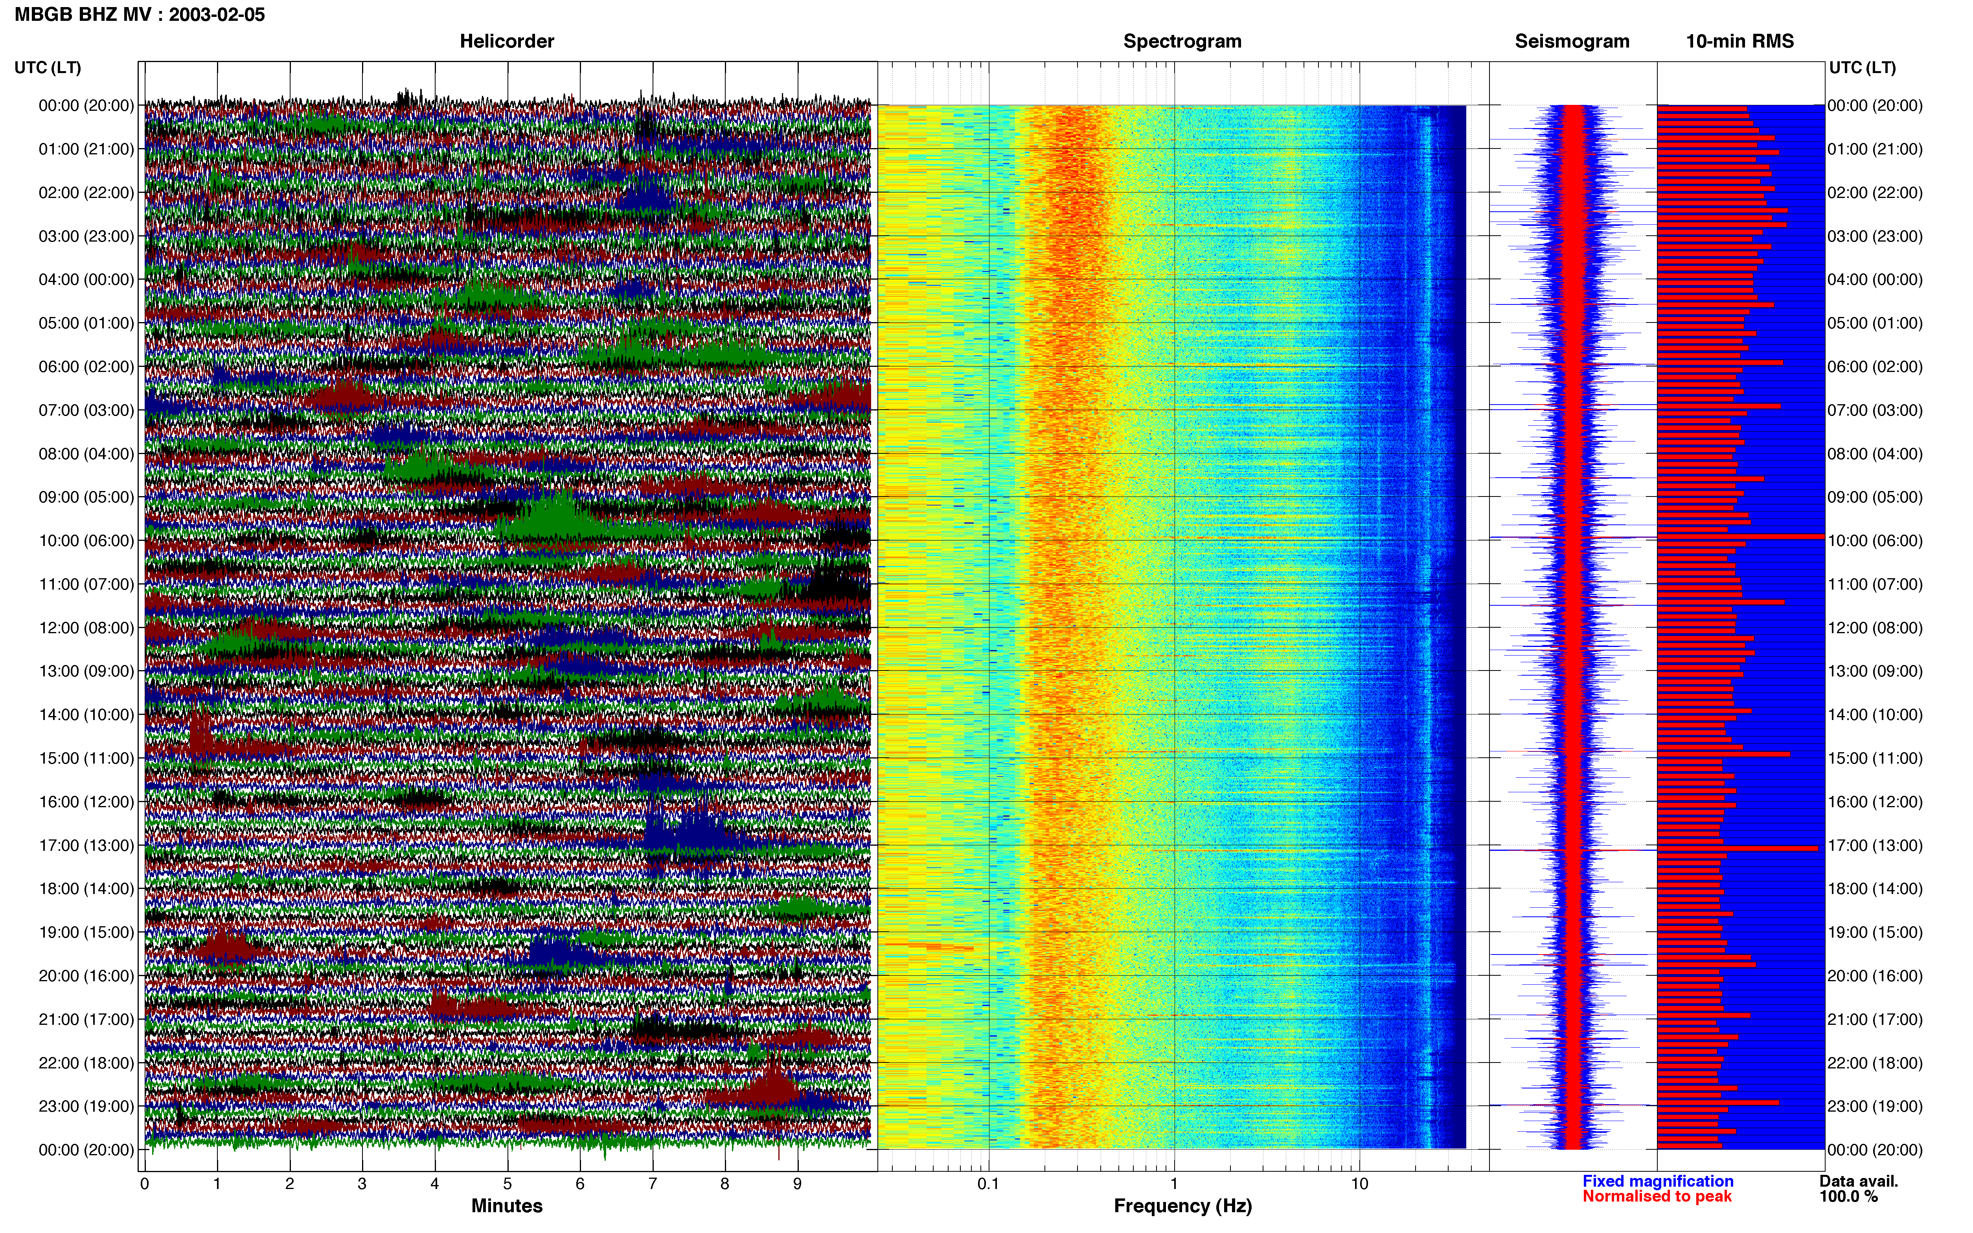1973x1233 pixels.
Task: Click the 'Frequency (Hz)' x-axis label
Action: (x=1182, y=1206)
